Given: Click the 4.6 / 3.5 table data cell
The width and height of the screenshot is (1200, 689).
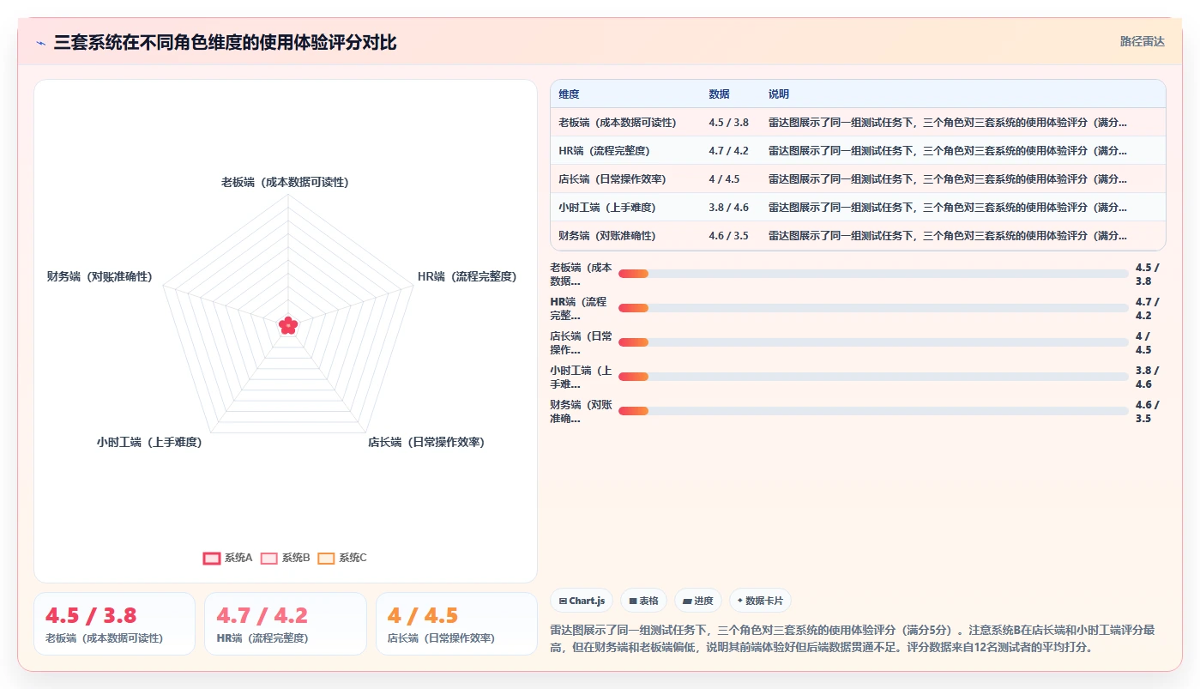Looking at the screenshot, I should [728, 236].
